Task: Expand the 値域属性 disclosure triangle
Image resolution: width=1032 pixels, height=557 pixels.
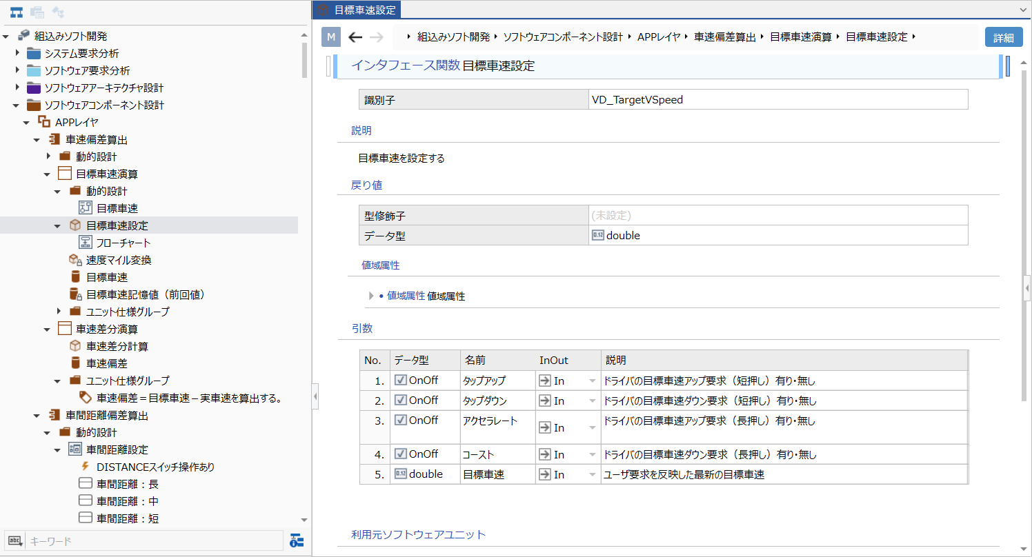Action: (x=372, y=296)
